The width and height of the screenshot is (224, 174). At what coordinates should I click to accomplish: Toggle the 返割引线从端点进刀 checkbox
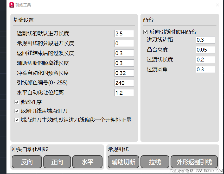[x=17, y=111]
